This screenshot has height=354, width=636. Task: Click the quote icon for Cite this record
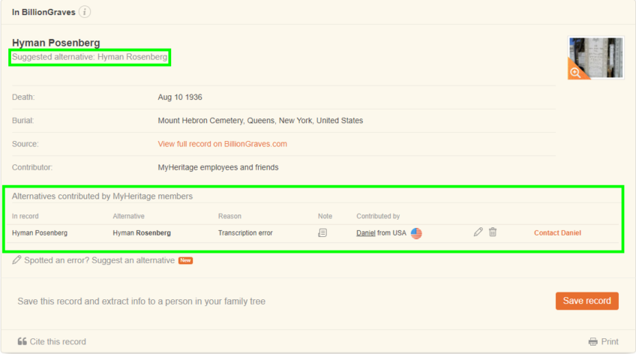tap(22, 342)
